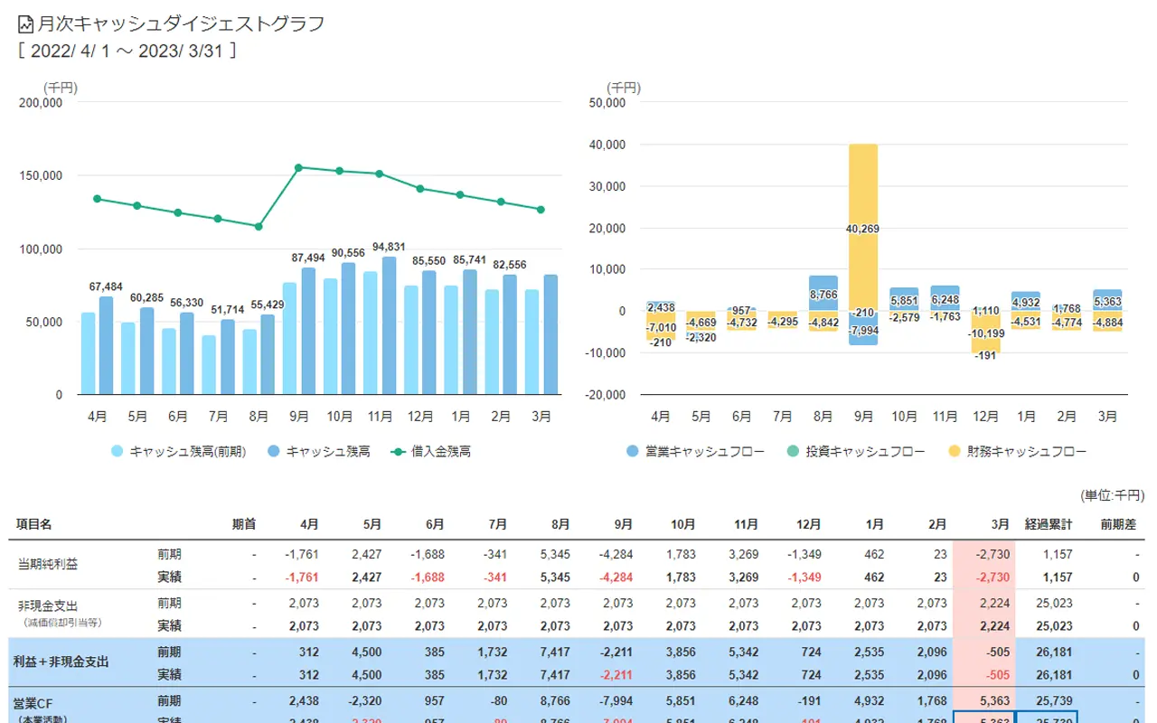Viewport: 1157px width, 723px height.
Task: Click the 単位:千円 note above the table
Action: coord(1112,495)
